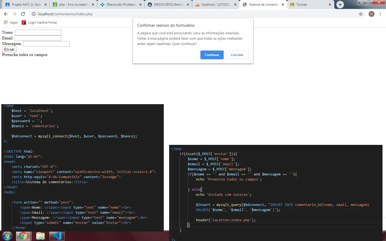Open File Explorer from the taskbar
The width and height of the screenshot is (386, 241).
[40, 236]
